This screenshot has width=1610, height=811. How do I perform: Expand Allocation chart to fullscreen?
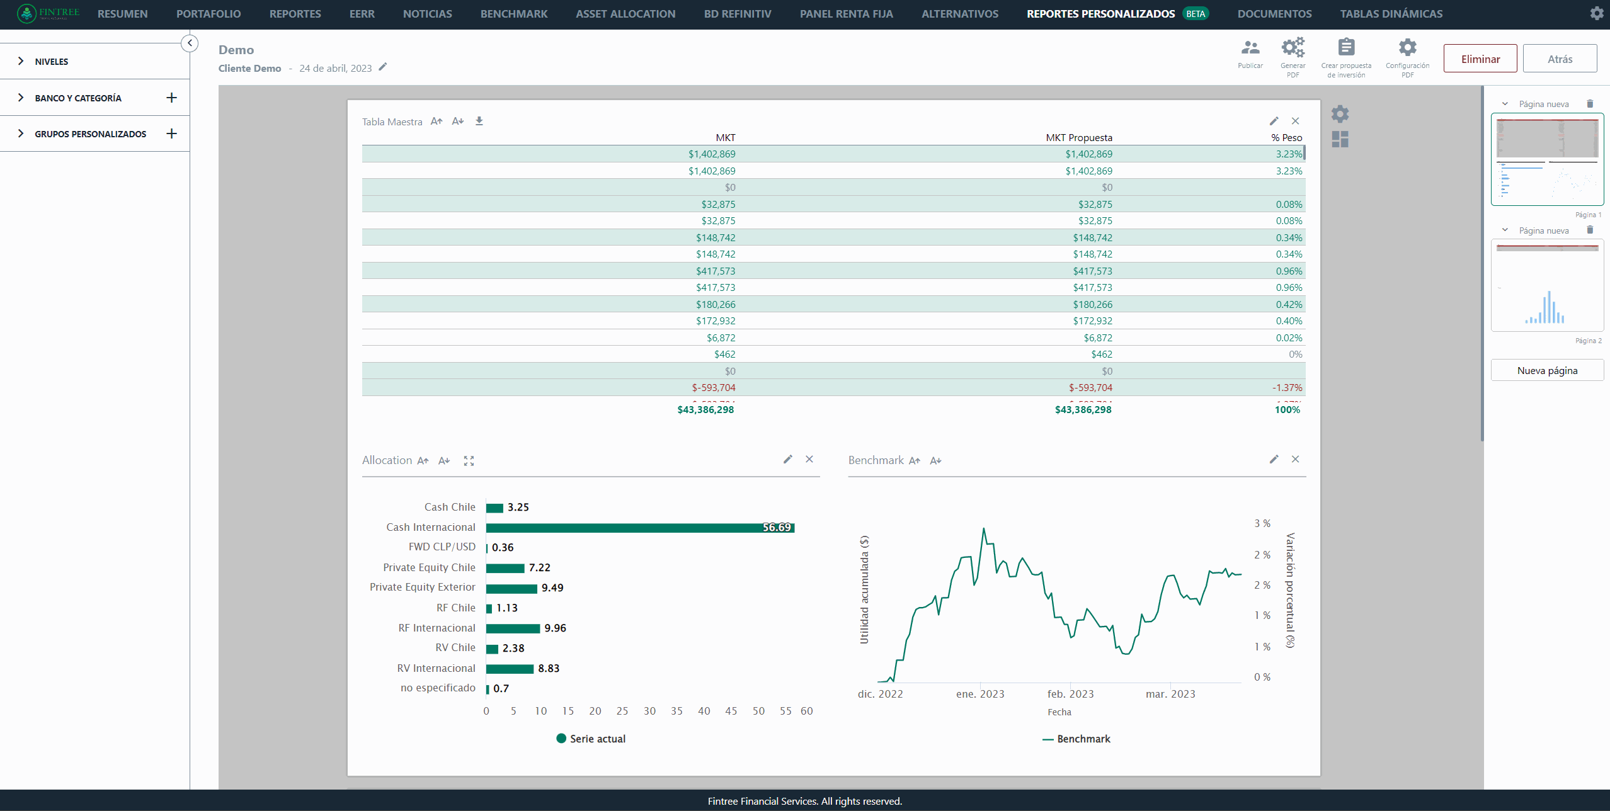[469, 461]
